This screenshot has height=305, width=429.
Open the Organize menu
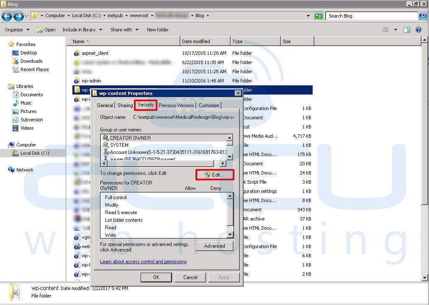point(17,30)
